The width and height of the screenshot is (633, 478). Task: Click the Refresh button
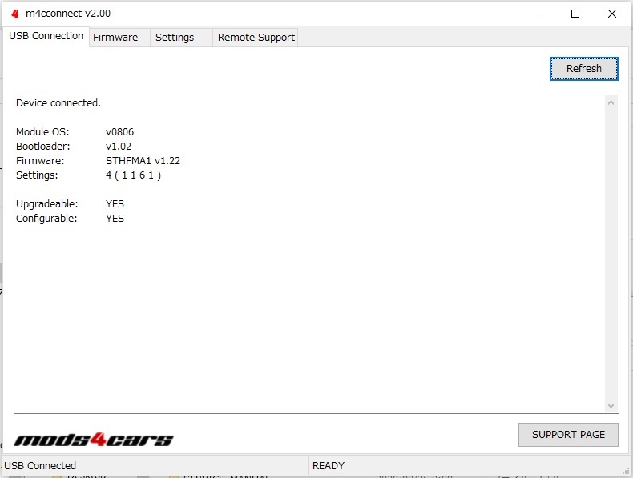pos(584,69)
